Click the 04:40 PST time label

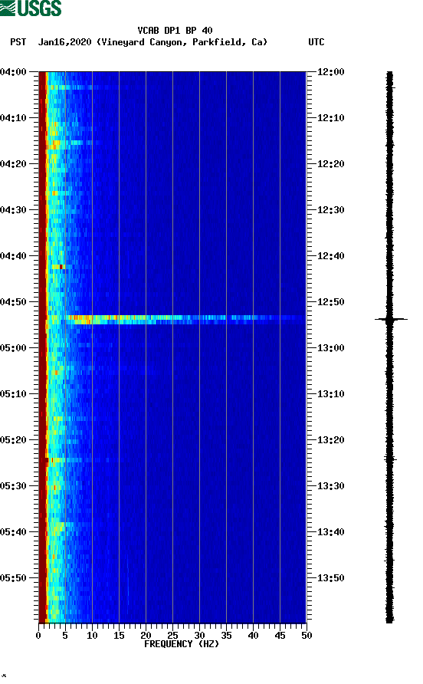click(x=13, y=256)
